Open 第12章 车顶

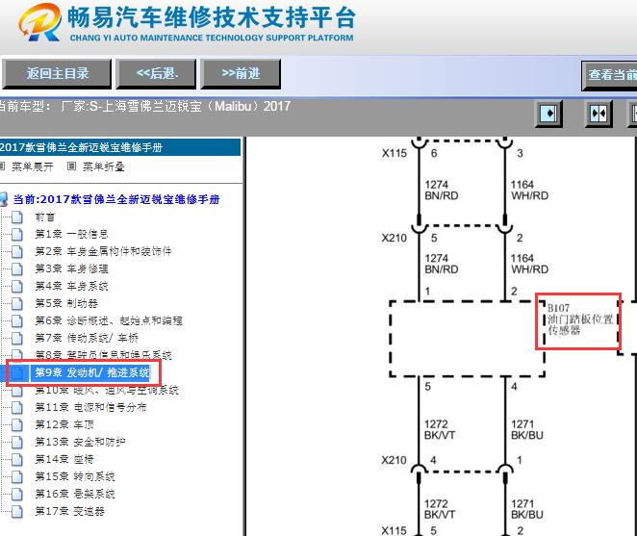click(x=64, y=424)
